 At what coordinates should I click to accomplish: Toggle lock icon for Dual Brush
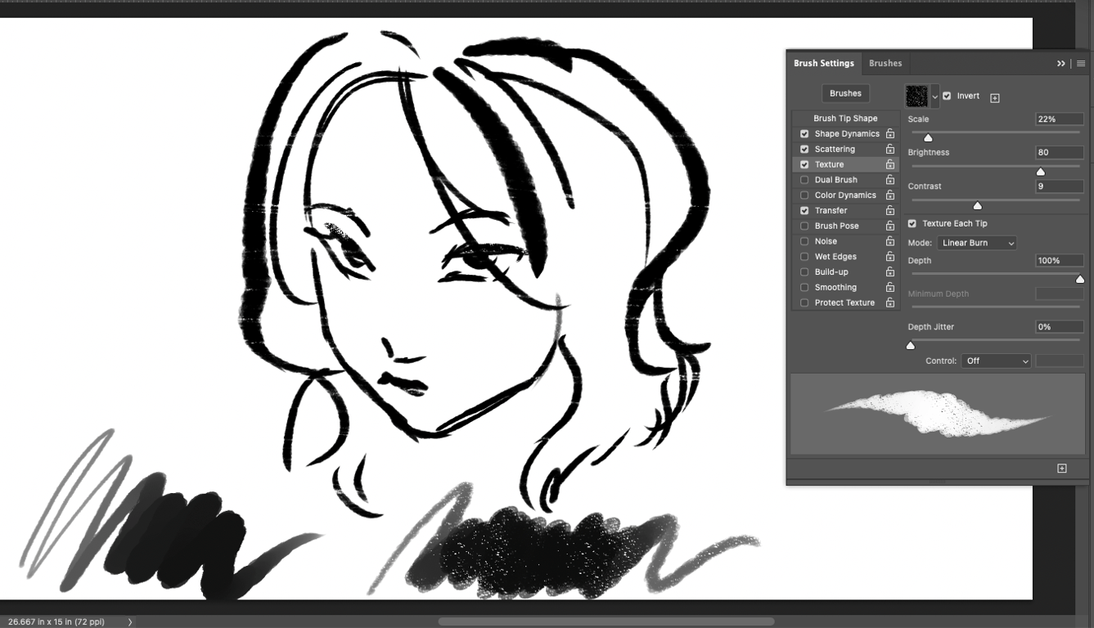[889, 180]
